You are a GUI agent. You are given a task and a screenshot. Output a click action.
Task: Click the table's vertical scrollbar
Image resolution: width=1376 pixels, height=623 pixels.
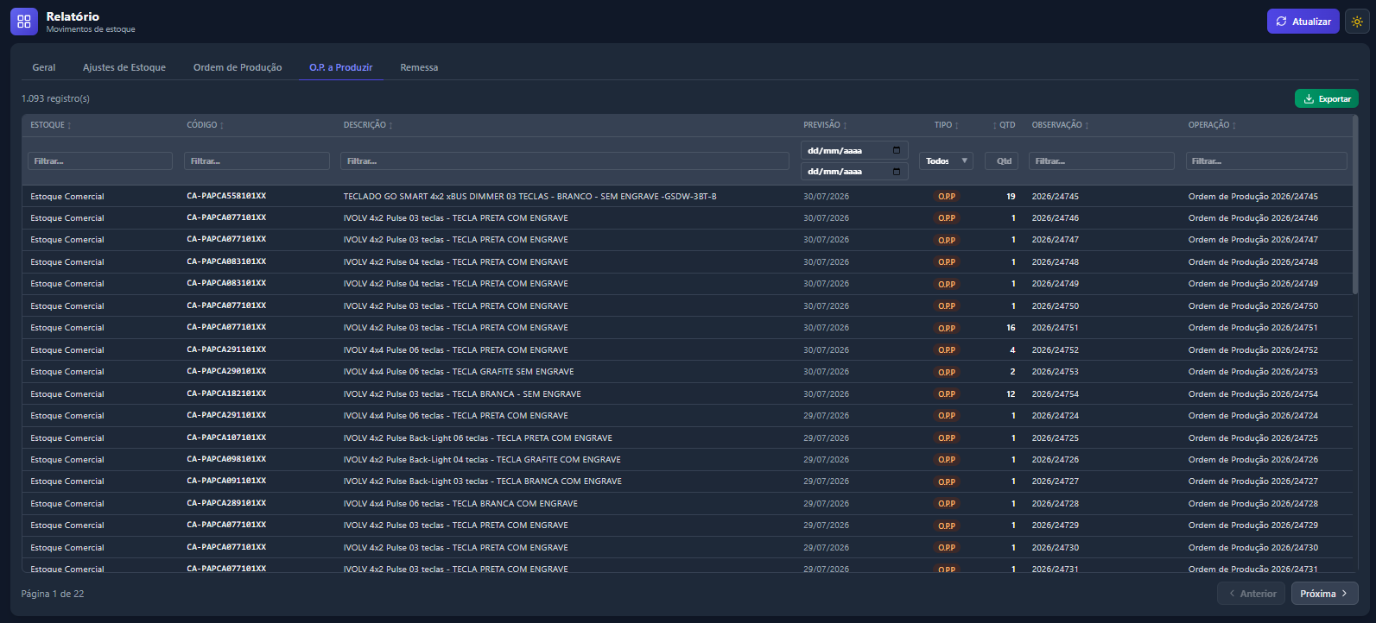pos(1354,205)
